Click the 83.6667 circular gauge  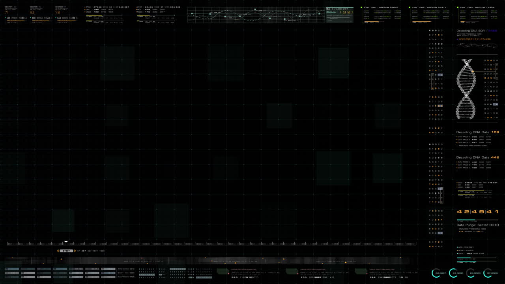pos(437,273)
